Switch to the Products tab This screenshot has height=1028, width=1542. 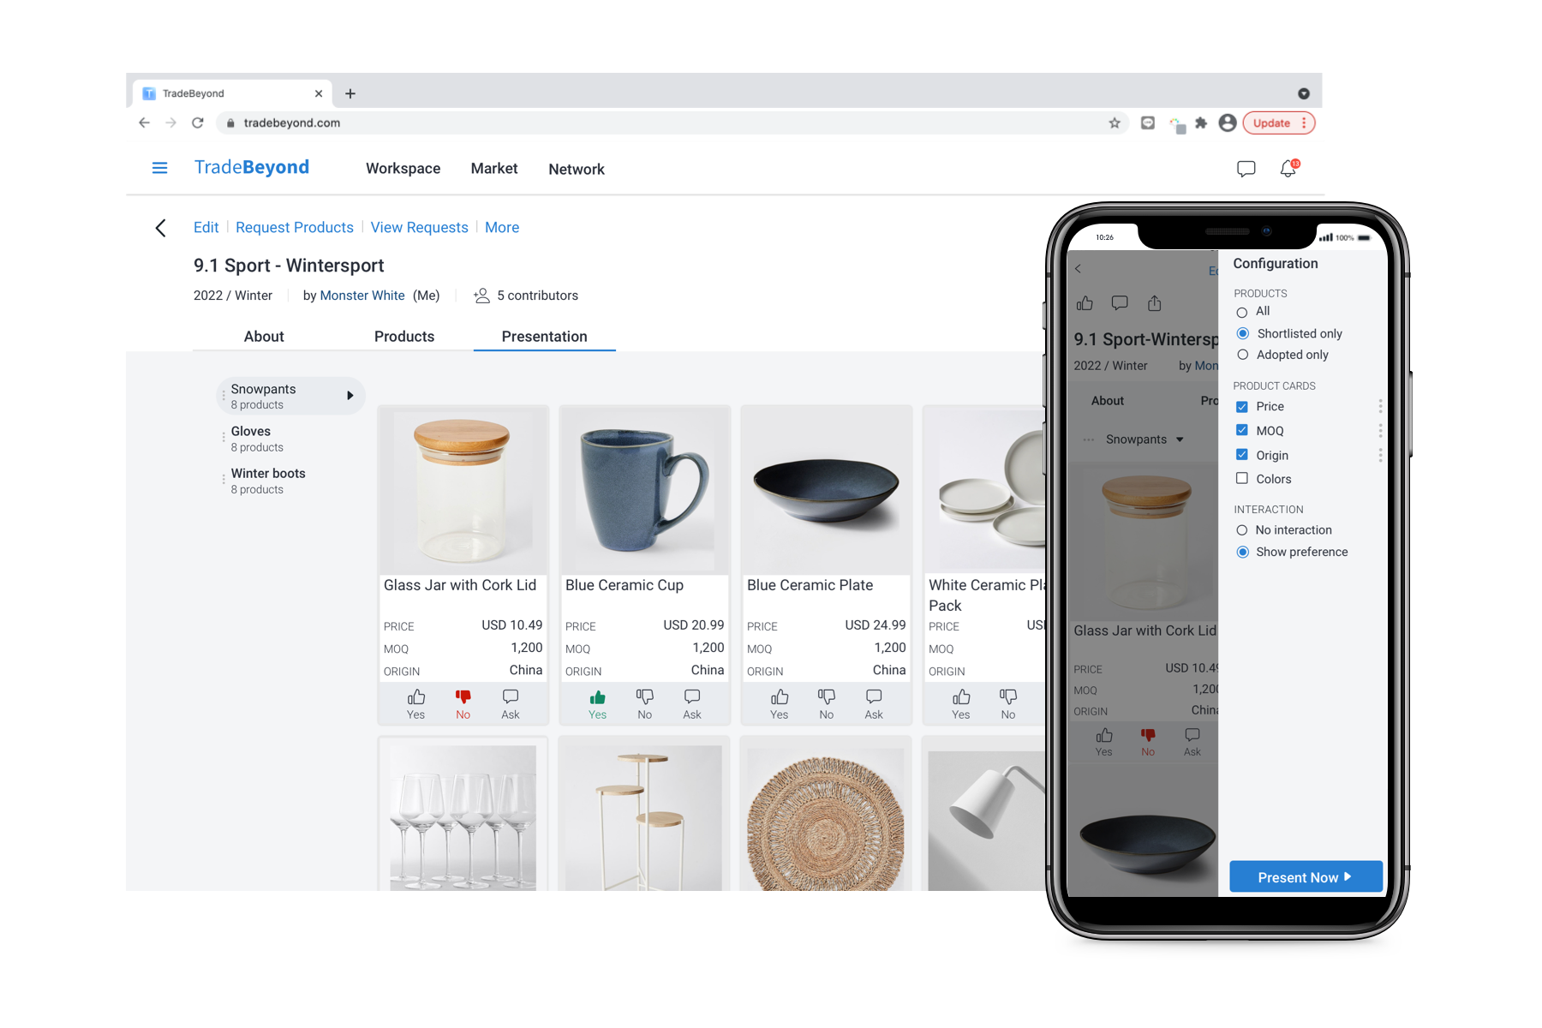[404, 337]
